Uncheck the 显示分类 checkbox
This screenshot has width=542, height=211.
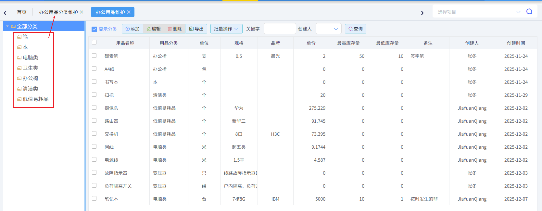point(95,29)
